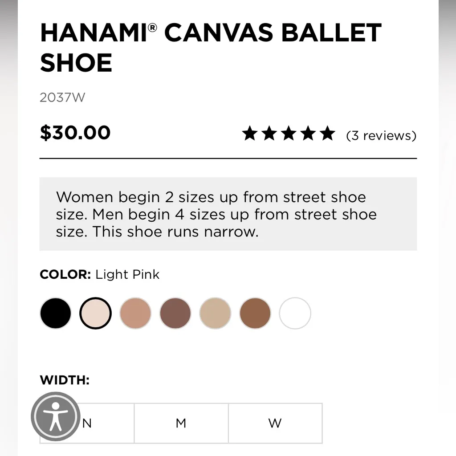This screenshot has width=456, height=456.
Task: Open the 3 reviews link
Action: click(x=379, y=135)
